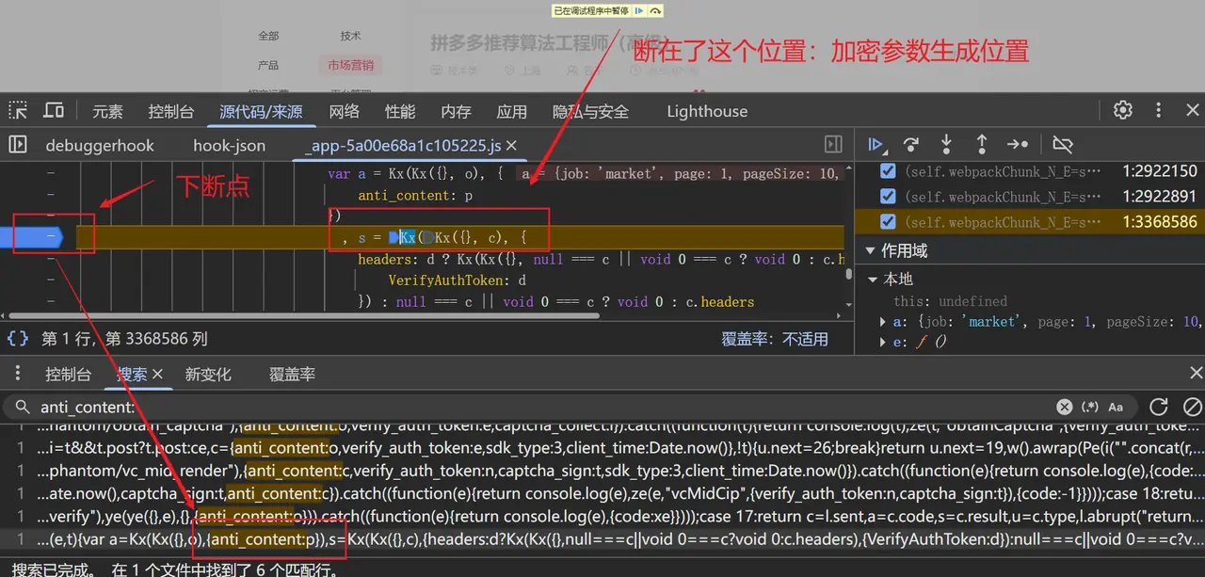Switch to the 网络 network tab

pos(344,111)
